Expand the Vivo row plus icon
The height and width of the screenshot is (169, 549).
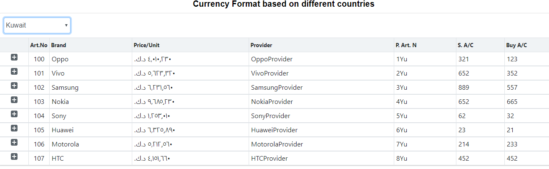[14, 71]
